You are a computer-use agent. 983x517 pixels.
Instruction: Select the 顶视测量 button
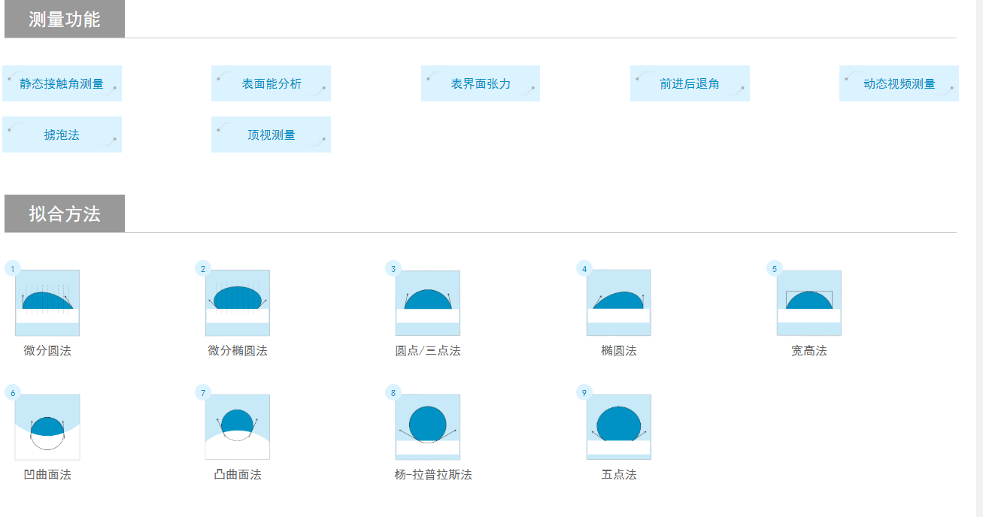pos(271,135)
